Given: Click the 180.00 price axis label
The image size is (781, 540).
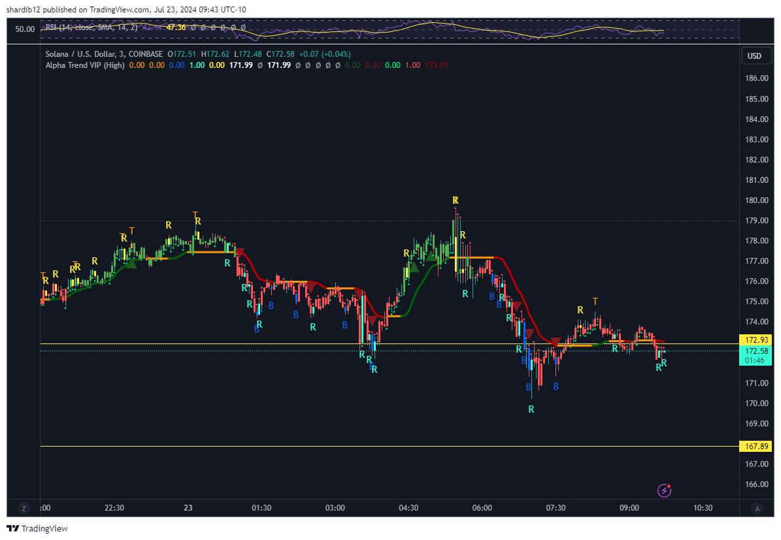Looking at the screenshot, I should pos(757,200).
